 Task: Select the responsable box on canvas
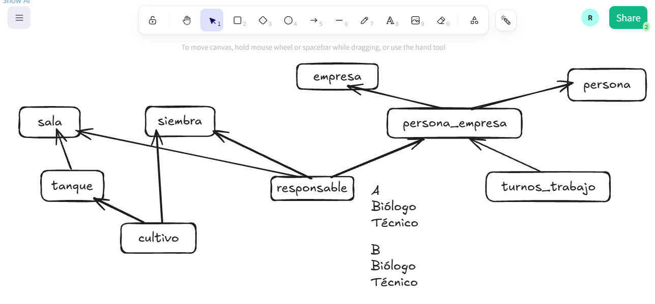coord(312,188)
